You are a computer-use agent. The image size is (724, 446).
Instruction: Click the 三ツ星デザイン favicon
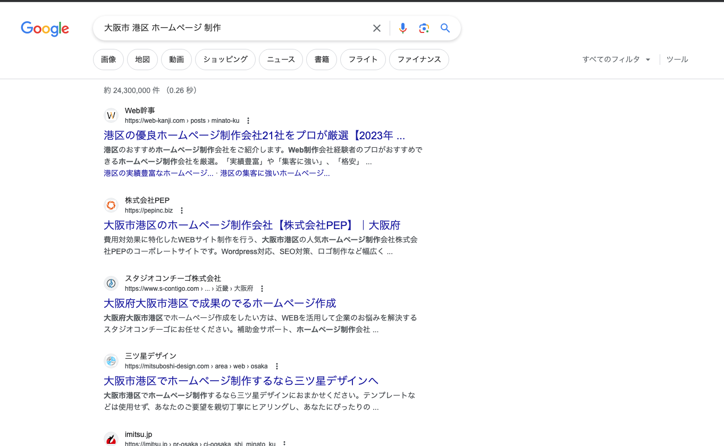pyautogui.click(x=111, y=361)
